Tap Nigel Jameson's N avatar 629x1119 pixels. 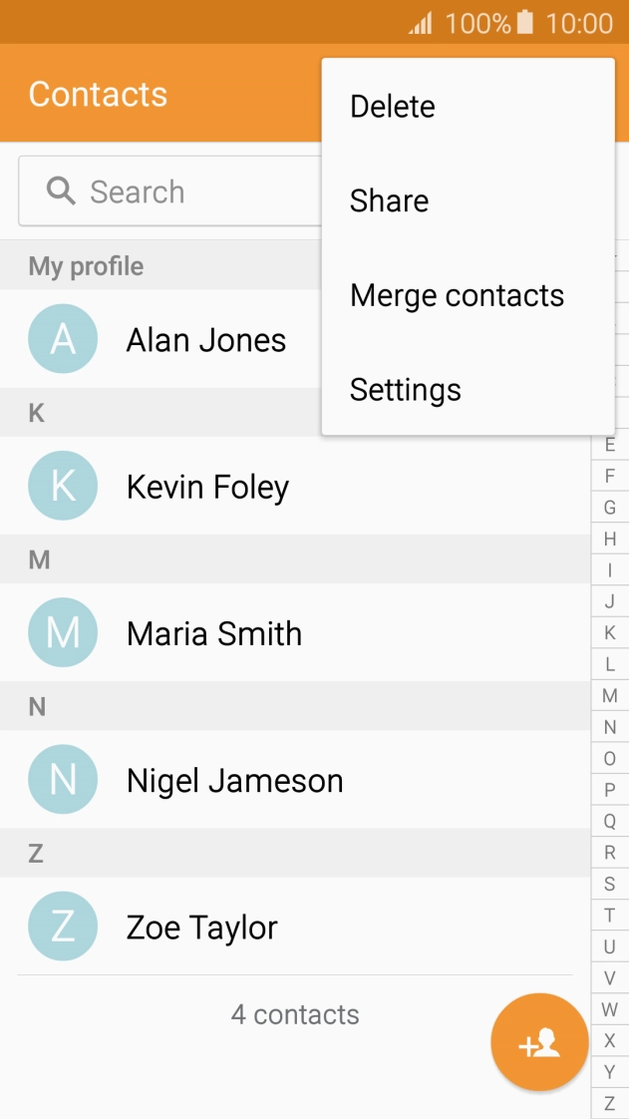(63, 779)
